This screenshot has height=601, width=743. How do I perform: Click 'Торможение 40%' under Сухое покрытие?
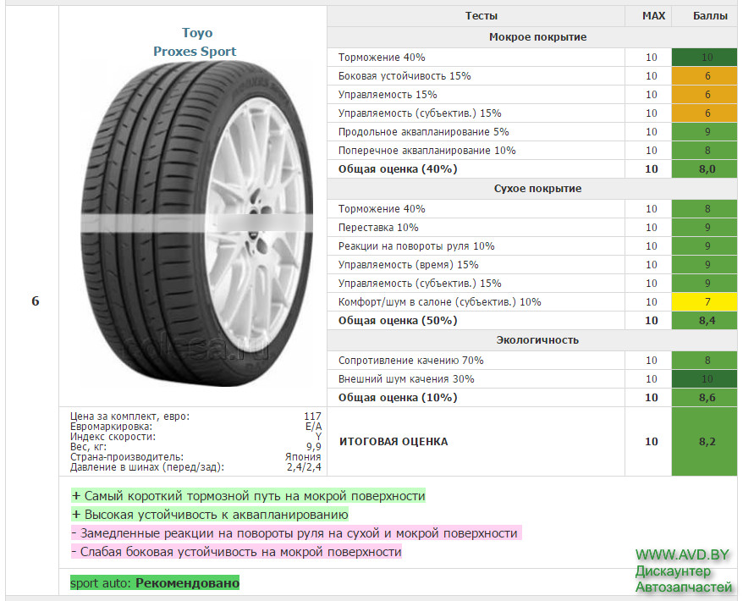click(382, 209)
